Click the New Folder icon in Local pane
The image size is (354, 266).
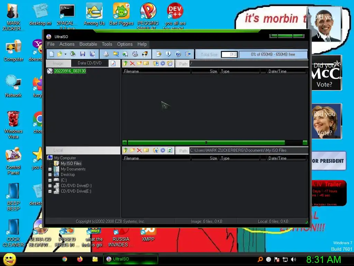[x=132, y=150]
